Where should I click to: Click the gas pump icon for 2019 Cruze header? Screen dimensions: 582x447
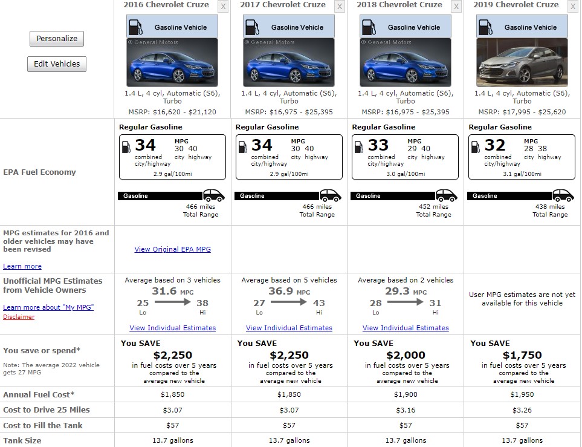(x=485, y=27)
